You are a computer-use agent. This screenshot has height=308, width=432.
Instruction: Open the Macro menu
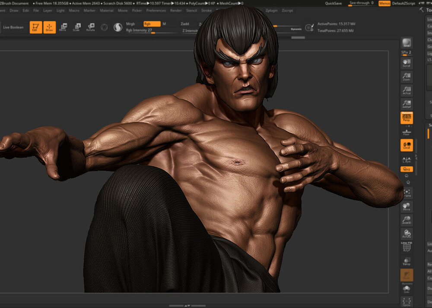tap(74, 10)
